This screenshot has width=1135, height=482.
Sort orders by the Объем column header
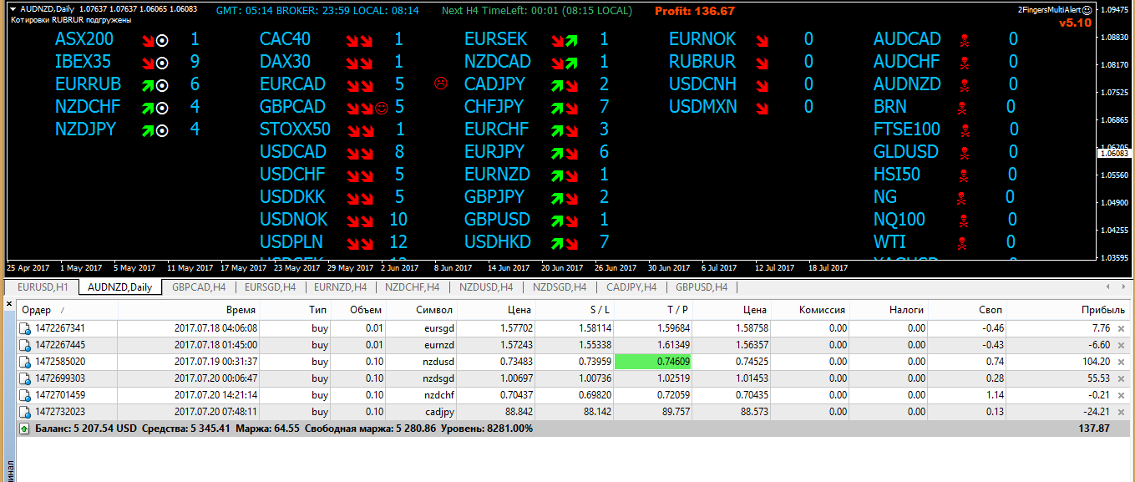coord(360,310)
